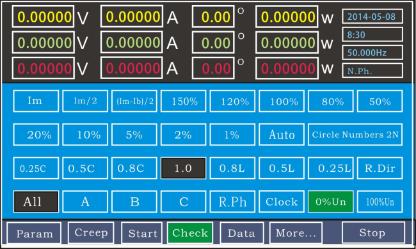Screen dimensions: 416x249
Task: Open the Creep test tab
Action: [x=91, y=232]
